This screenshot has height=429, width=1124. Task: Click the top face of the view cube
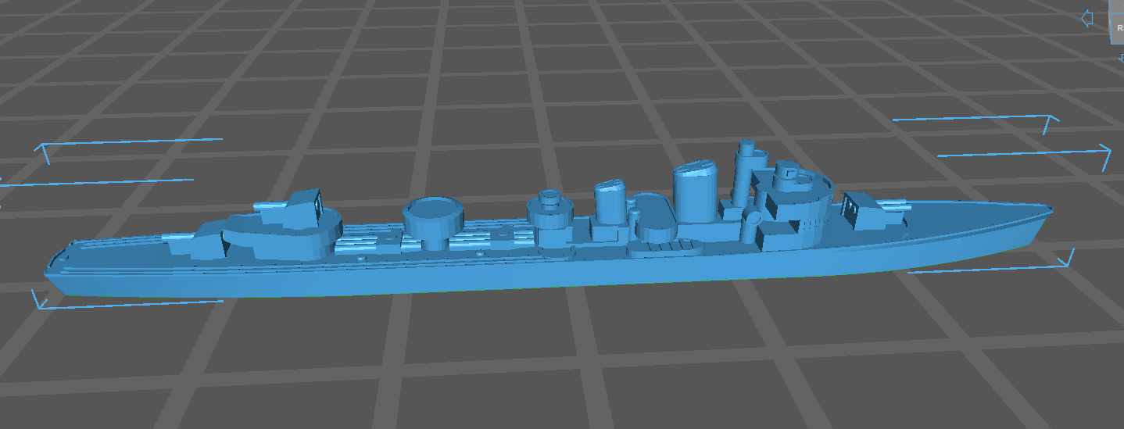tap(1118, 5)
